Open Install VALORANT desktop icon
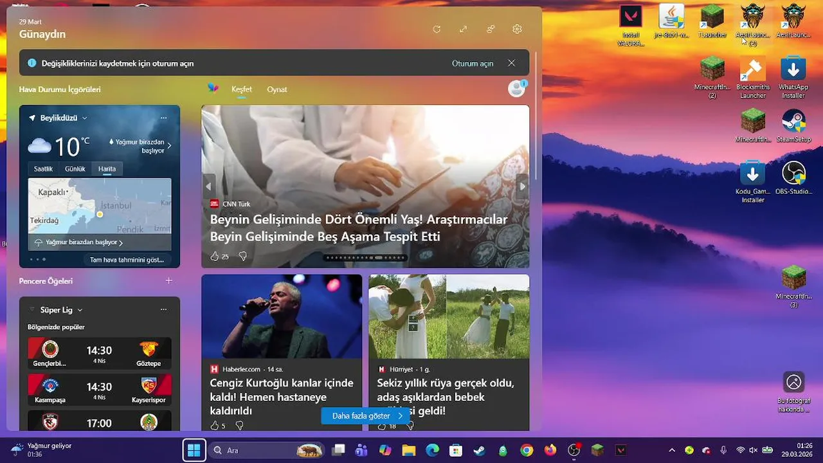 pos(631,26)
